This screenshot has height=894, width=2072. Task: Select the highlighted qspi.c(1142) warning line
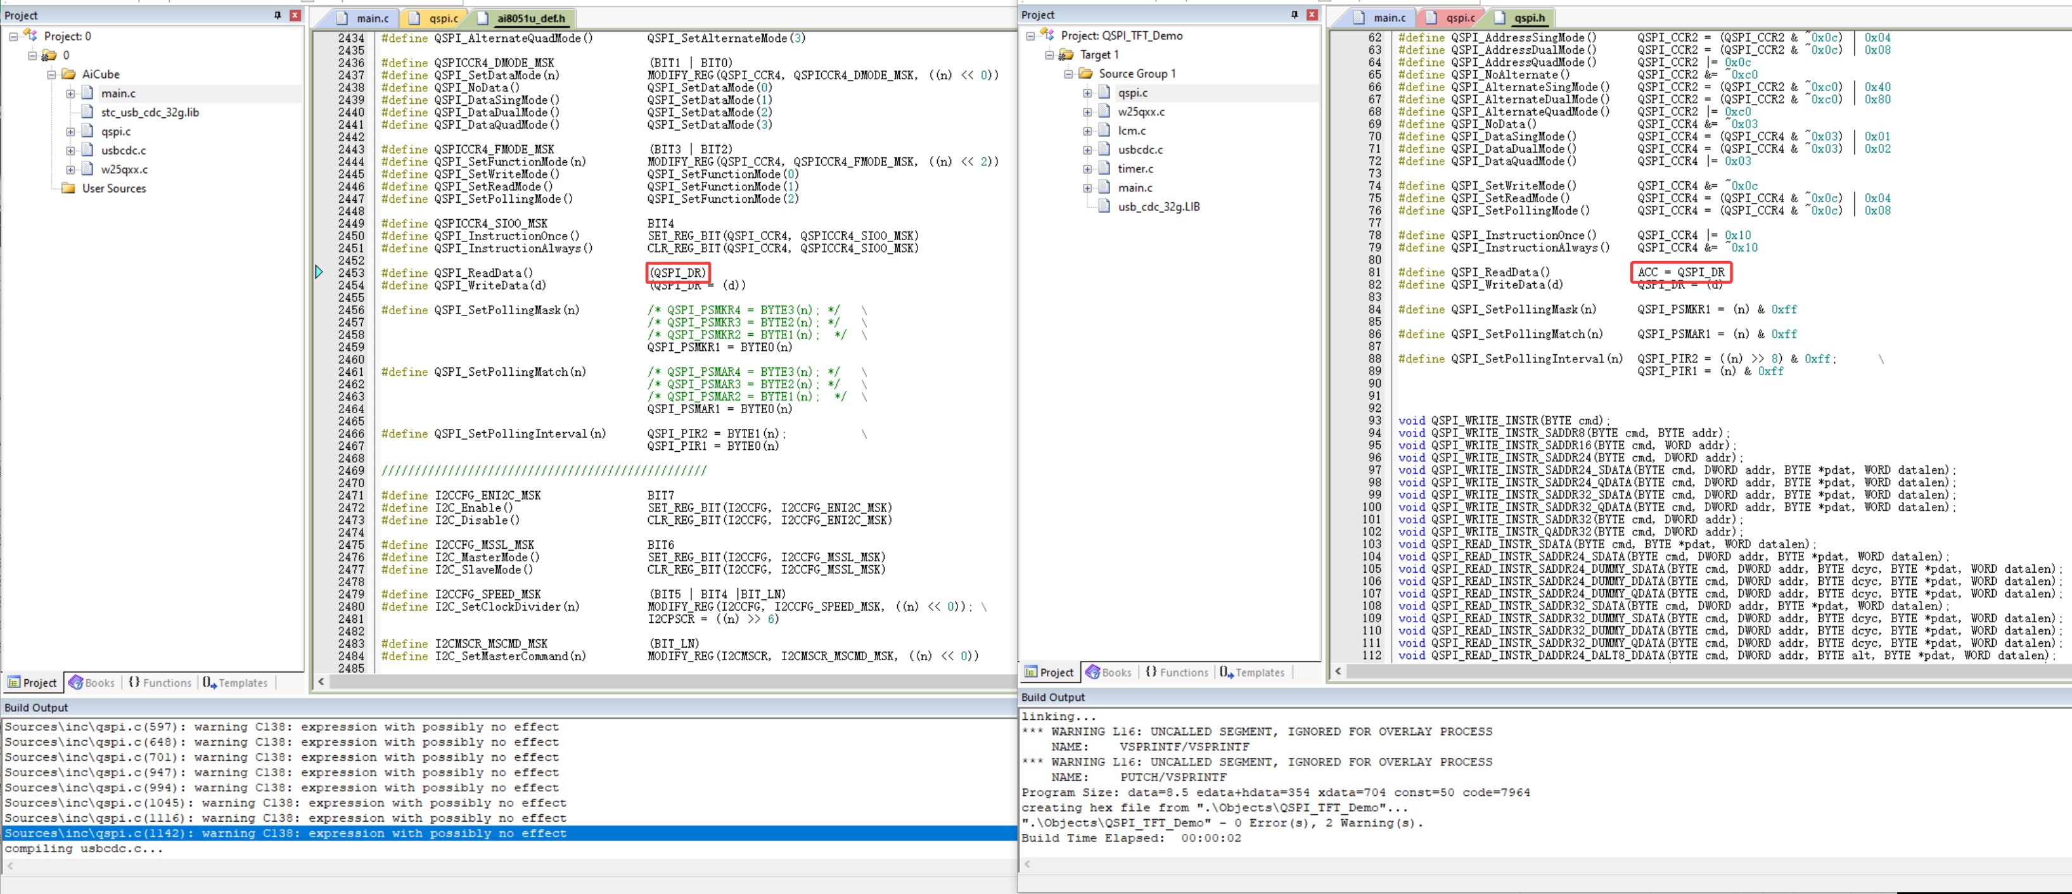[x=508, y=834]
